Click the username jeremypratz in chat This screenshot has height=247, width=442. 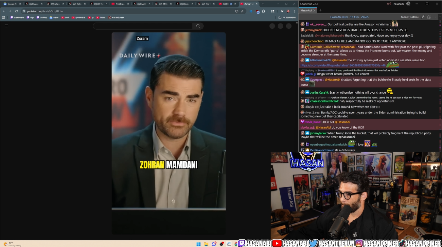[x=313, y=30]
